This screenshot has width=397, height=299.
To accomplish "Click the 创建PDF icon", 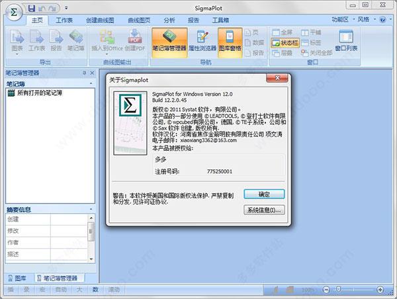I will click(135, 40).
